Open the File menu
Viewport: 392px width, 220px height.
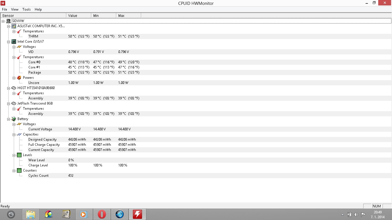[5, 9]
